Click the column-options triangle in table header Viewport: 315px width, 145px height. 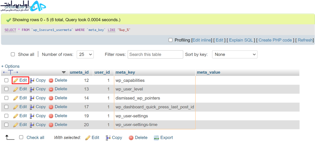(x=64, y=72)
